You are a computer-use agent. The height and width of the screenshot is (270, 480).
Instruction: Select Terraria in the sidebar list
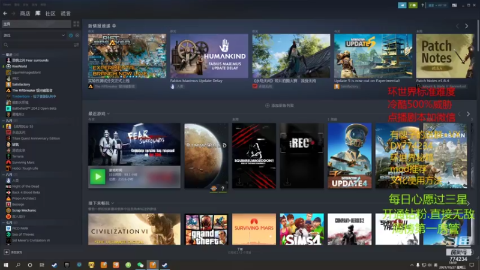point(18,157)
